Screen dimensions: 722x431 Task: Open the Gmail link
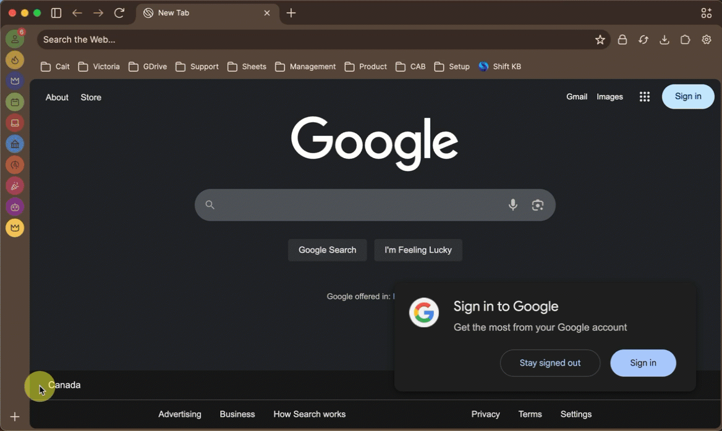point(577,96)
